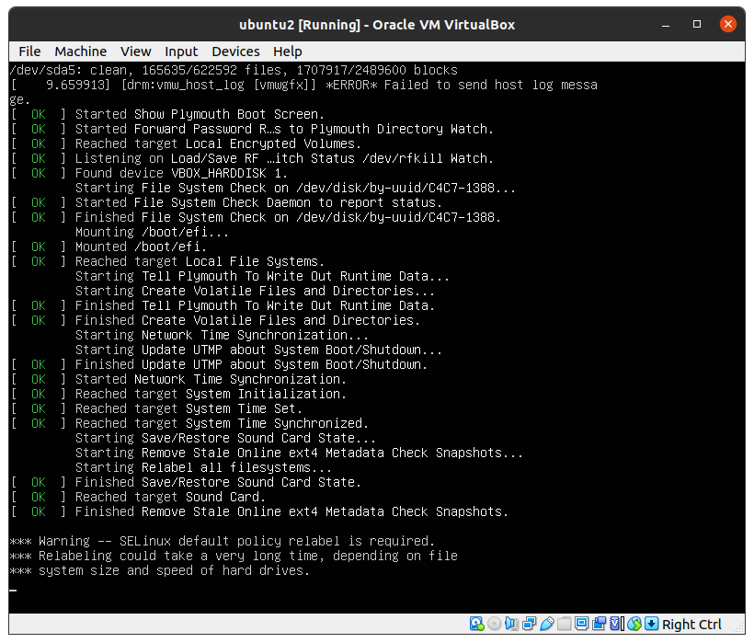Click the Right Ctrl host key label
The width and height of the screenshot is (754, 643).
pos(691,625)
